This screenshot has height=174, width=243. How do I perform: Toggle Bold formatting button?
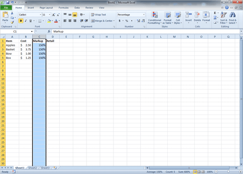(x=21, y=21)
